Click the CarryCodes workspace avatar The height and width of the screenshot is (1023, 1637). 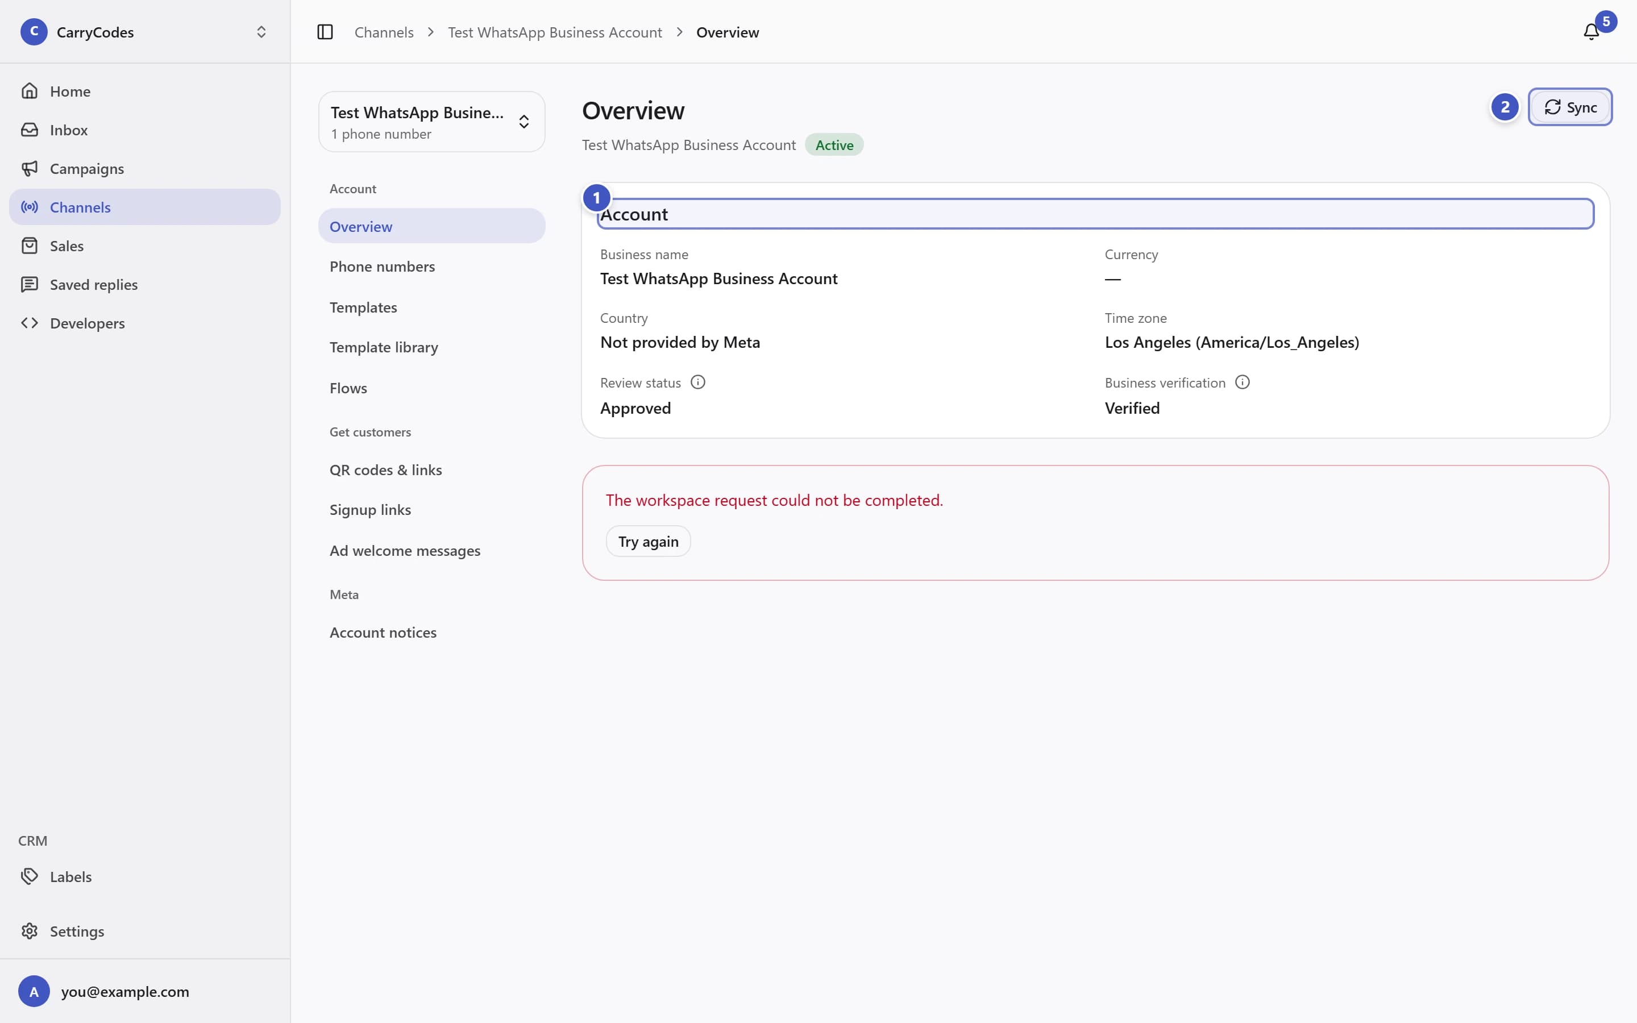[34, 32]
